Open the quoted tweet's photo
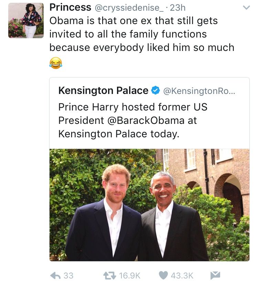 149,205
